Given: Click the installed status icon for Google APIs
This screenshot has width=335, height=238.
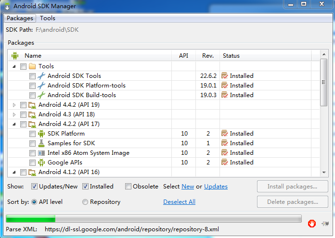Looking at the screenshot, I should click(x=225, y=163).
